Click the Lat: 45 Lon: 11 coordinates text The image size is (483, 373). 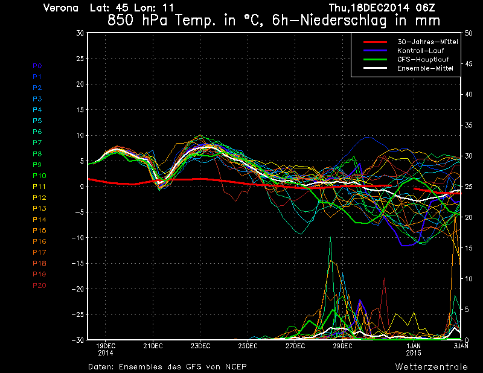[x=132, y=8]
